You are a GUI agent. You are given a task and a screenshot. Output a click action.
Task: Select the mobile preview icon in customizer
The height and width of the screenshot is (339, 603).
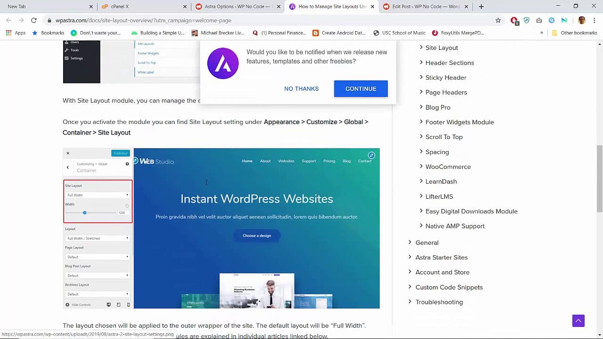[x=128, y=305]
